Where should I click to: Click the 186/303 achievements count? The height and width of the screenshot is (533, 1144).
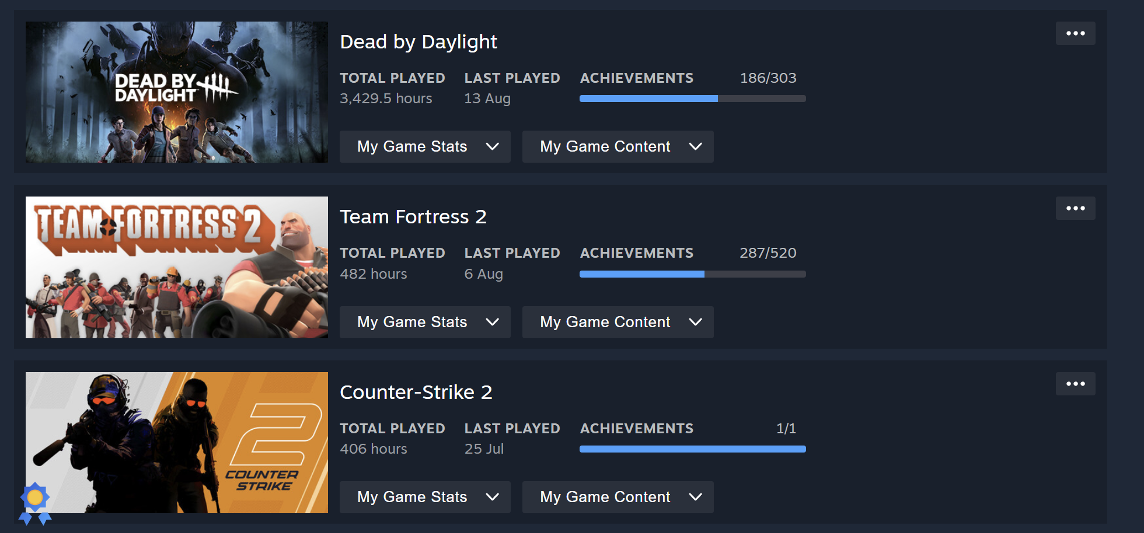coord(768,78)
